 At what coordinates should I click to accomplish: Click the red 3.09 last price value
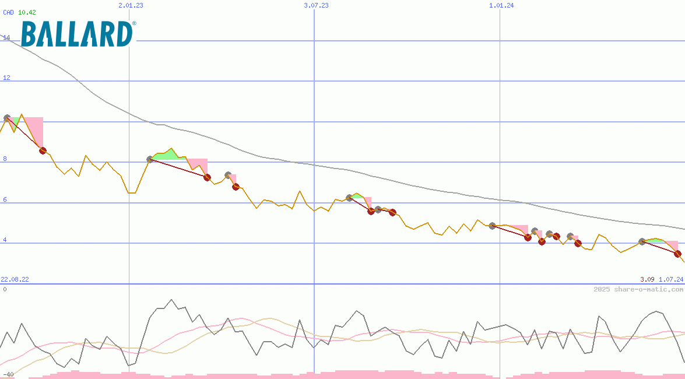coord(648,279)
